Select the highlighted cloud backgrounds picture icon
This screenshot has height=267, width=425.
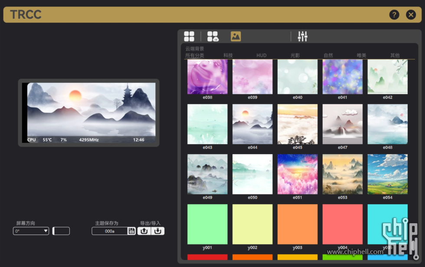tap(236, 36)
